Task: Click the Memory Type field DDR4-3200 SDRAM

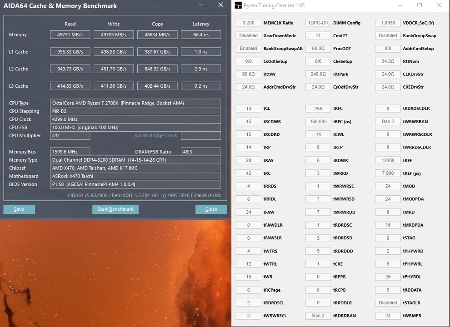Action: 135,160
